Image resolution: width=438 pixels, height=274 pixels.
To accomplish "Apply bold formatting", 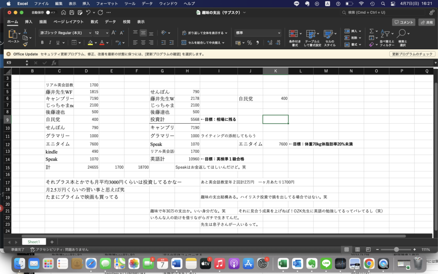I will [x=42, y=42].
